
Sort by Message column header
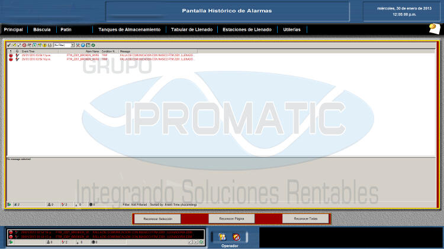(158, 51)
